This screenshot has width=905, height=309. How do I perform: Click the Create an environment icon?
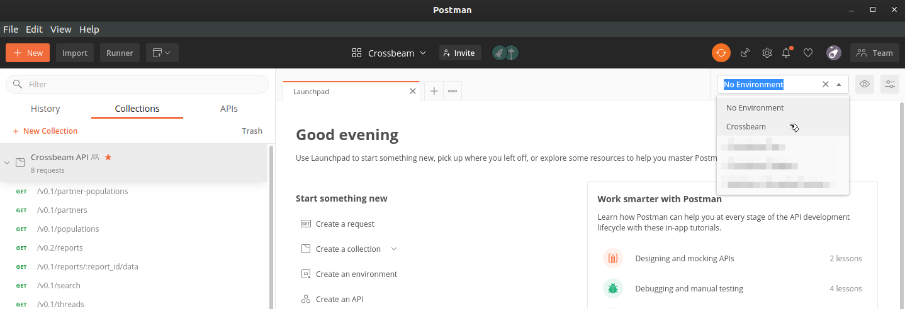pos(306,274)
